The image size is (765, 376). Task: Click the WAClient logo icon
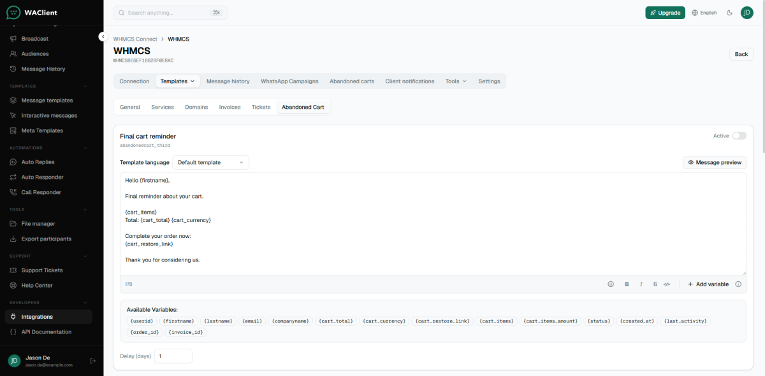coord(13,12)
